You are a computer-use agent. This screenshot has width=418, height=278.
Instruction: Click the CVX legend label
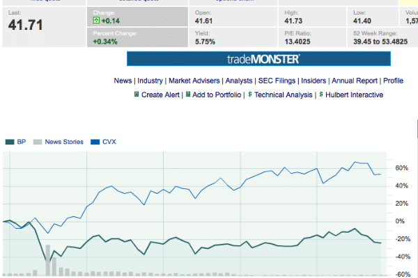pos(109,142)
